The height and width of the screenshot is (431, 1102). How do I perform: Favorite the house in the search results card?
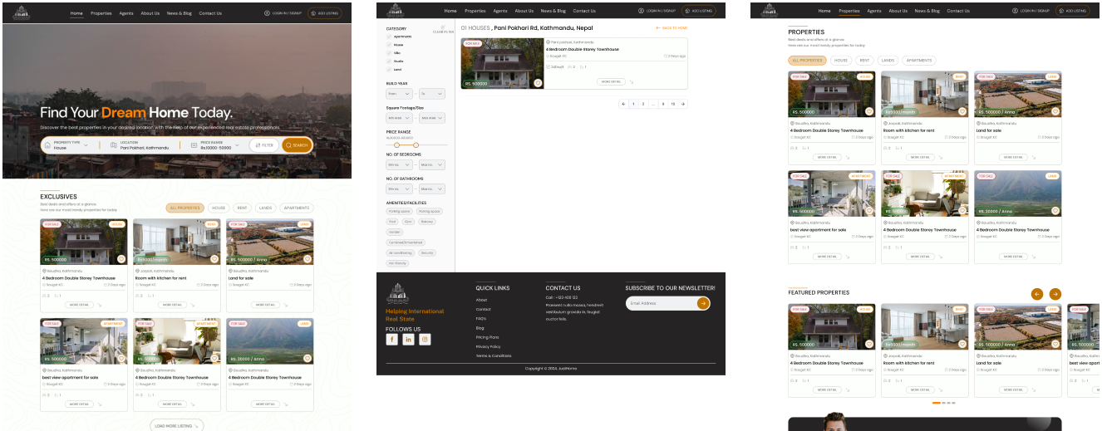[538, 83]
